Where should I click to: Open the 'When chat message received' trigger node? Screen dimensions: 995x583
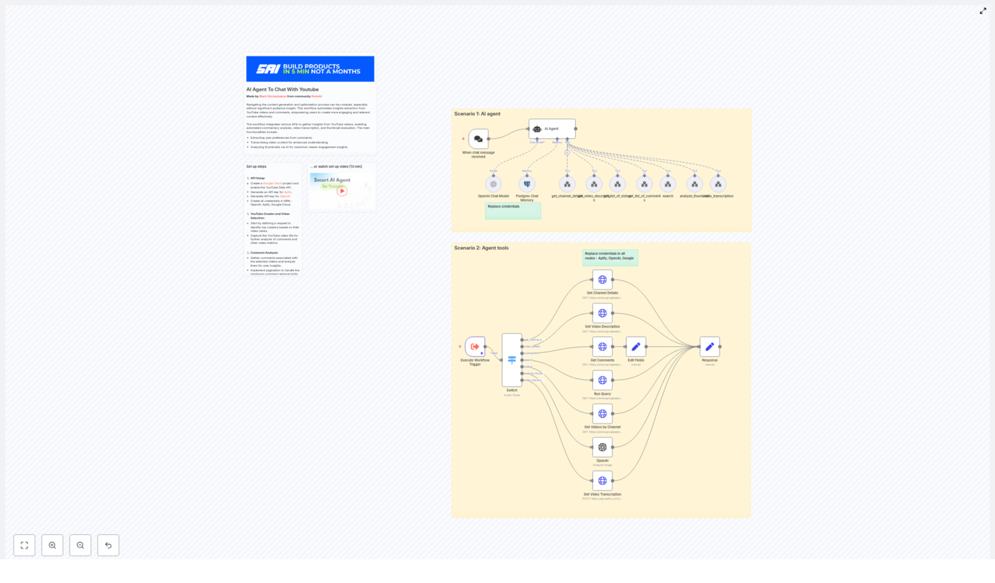coord(478,140)
